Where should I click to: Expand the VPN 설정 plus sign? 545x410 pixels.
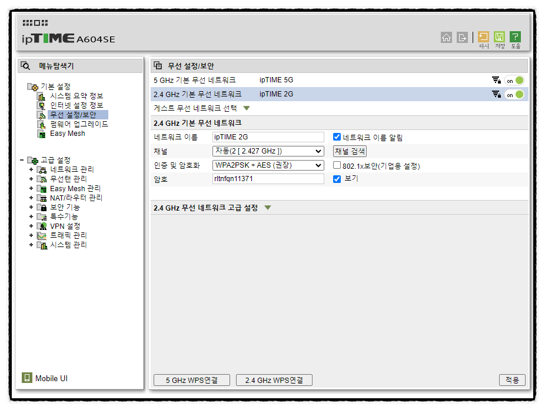pos(31,226)
